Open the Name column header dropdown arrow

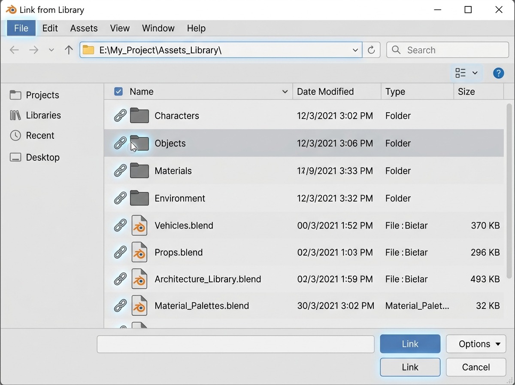(x=285, y=92)
